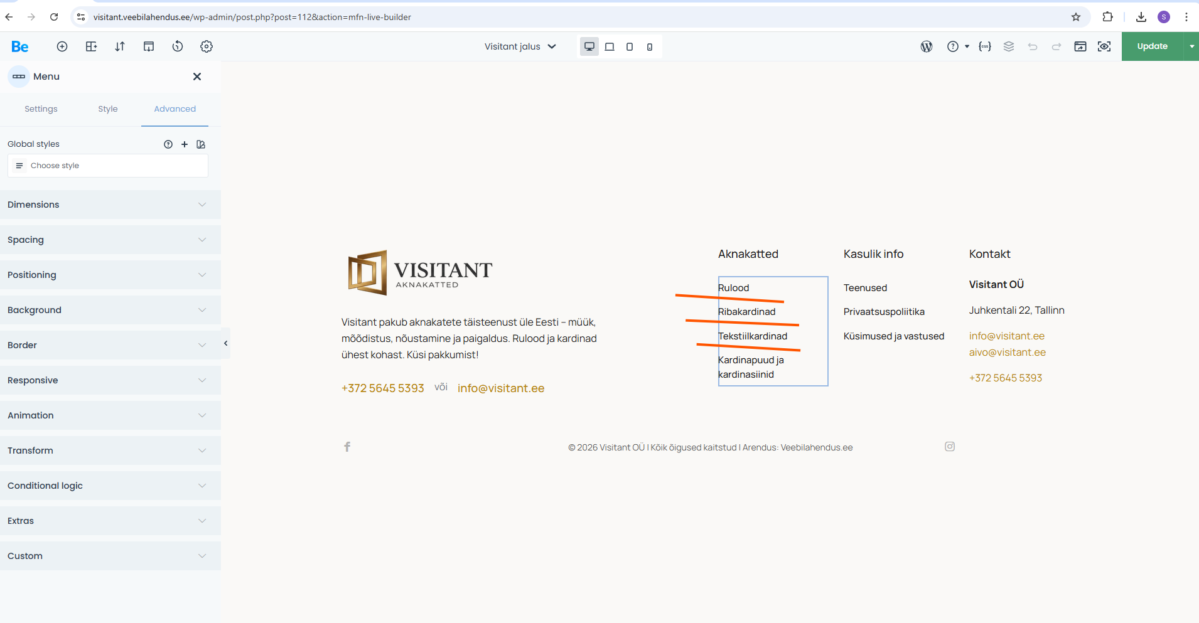Click the preview eye icon

click(x=1104, y=46)
